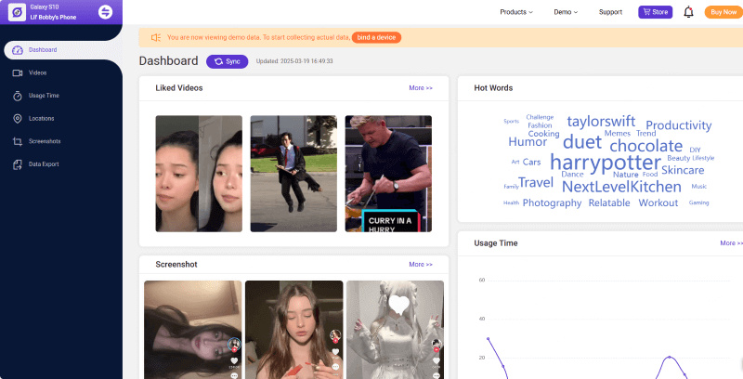Click the Buy Now button
The width and height of the screenshot is (743, 379).
[x=723, y=12]
